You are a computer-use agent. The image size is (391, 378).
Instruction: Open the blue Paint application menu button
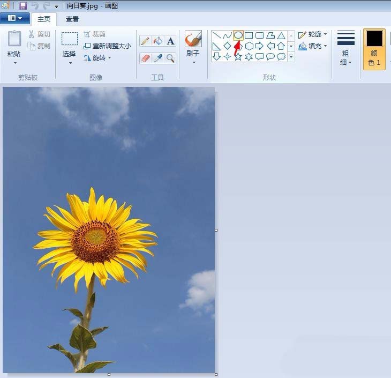pos(15,18)
